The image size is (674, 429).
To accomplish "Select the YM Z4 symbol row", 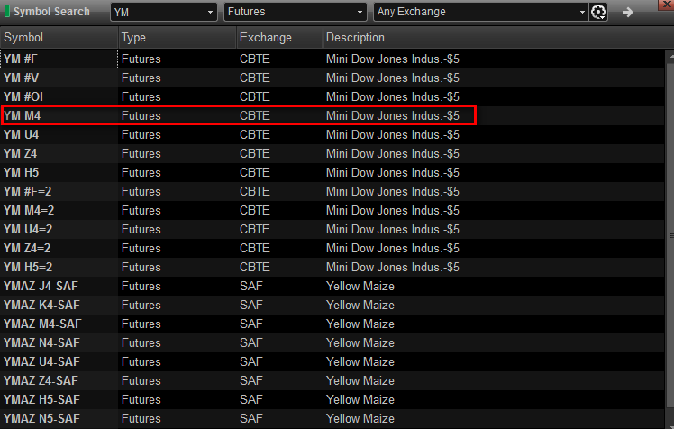I will pyautogui.click(x=332, y=153).
